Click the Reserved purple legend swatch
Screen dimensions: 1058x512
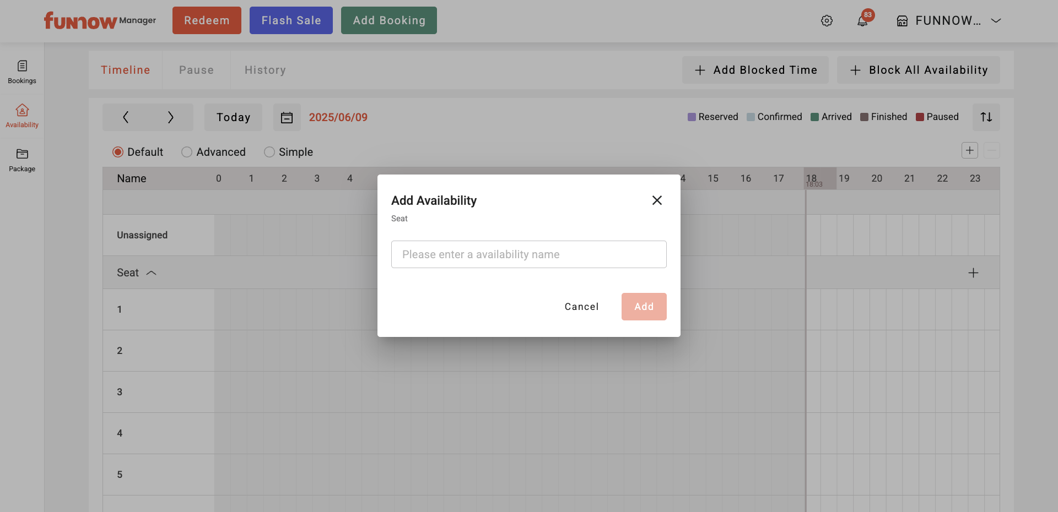tap(692, 117)
